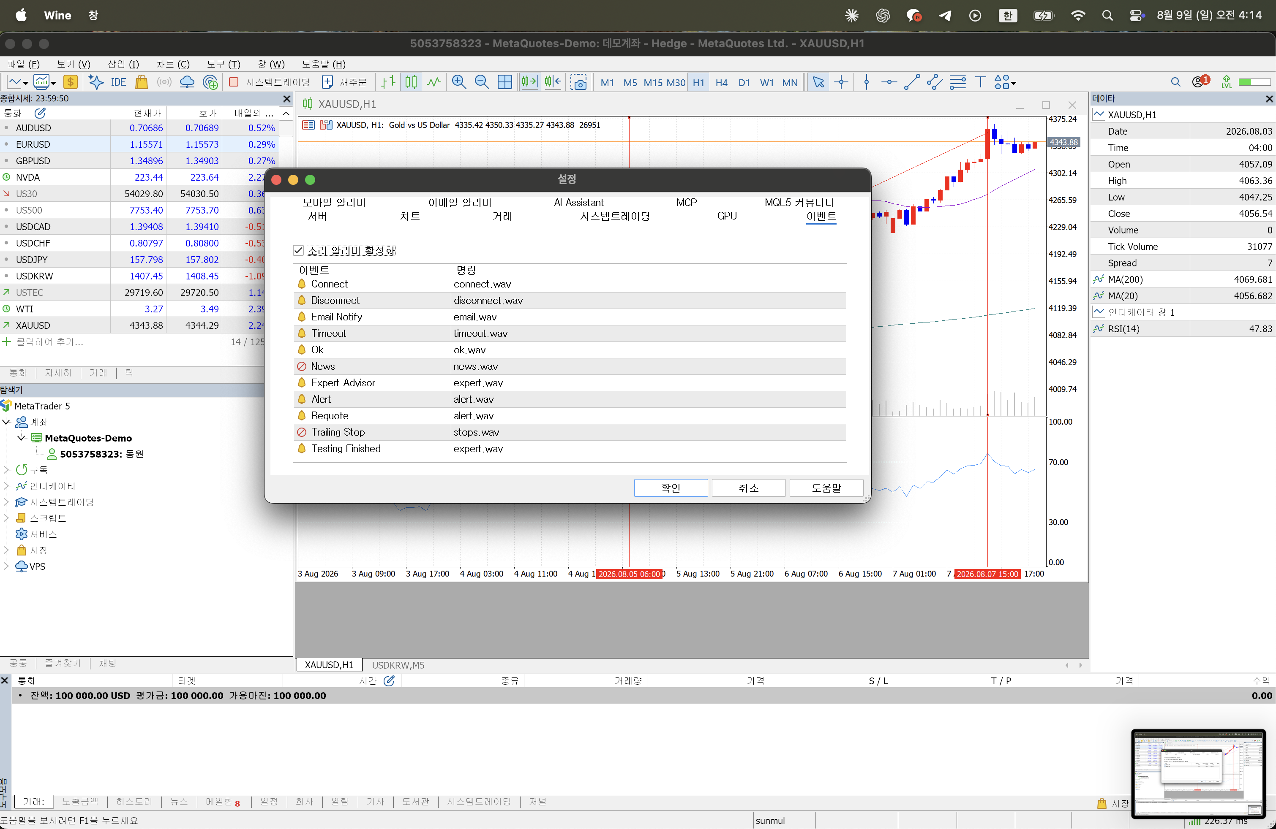Expand the 인디케이터 tree node
This screenshot has width=1276, height=829.
(x=6, y=486)
